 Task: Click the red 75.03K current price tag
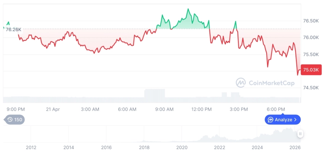point(309,70)
